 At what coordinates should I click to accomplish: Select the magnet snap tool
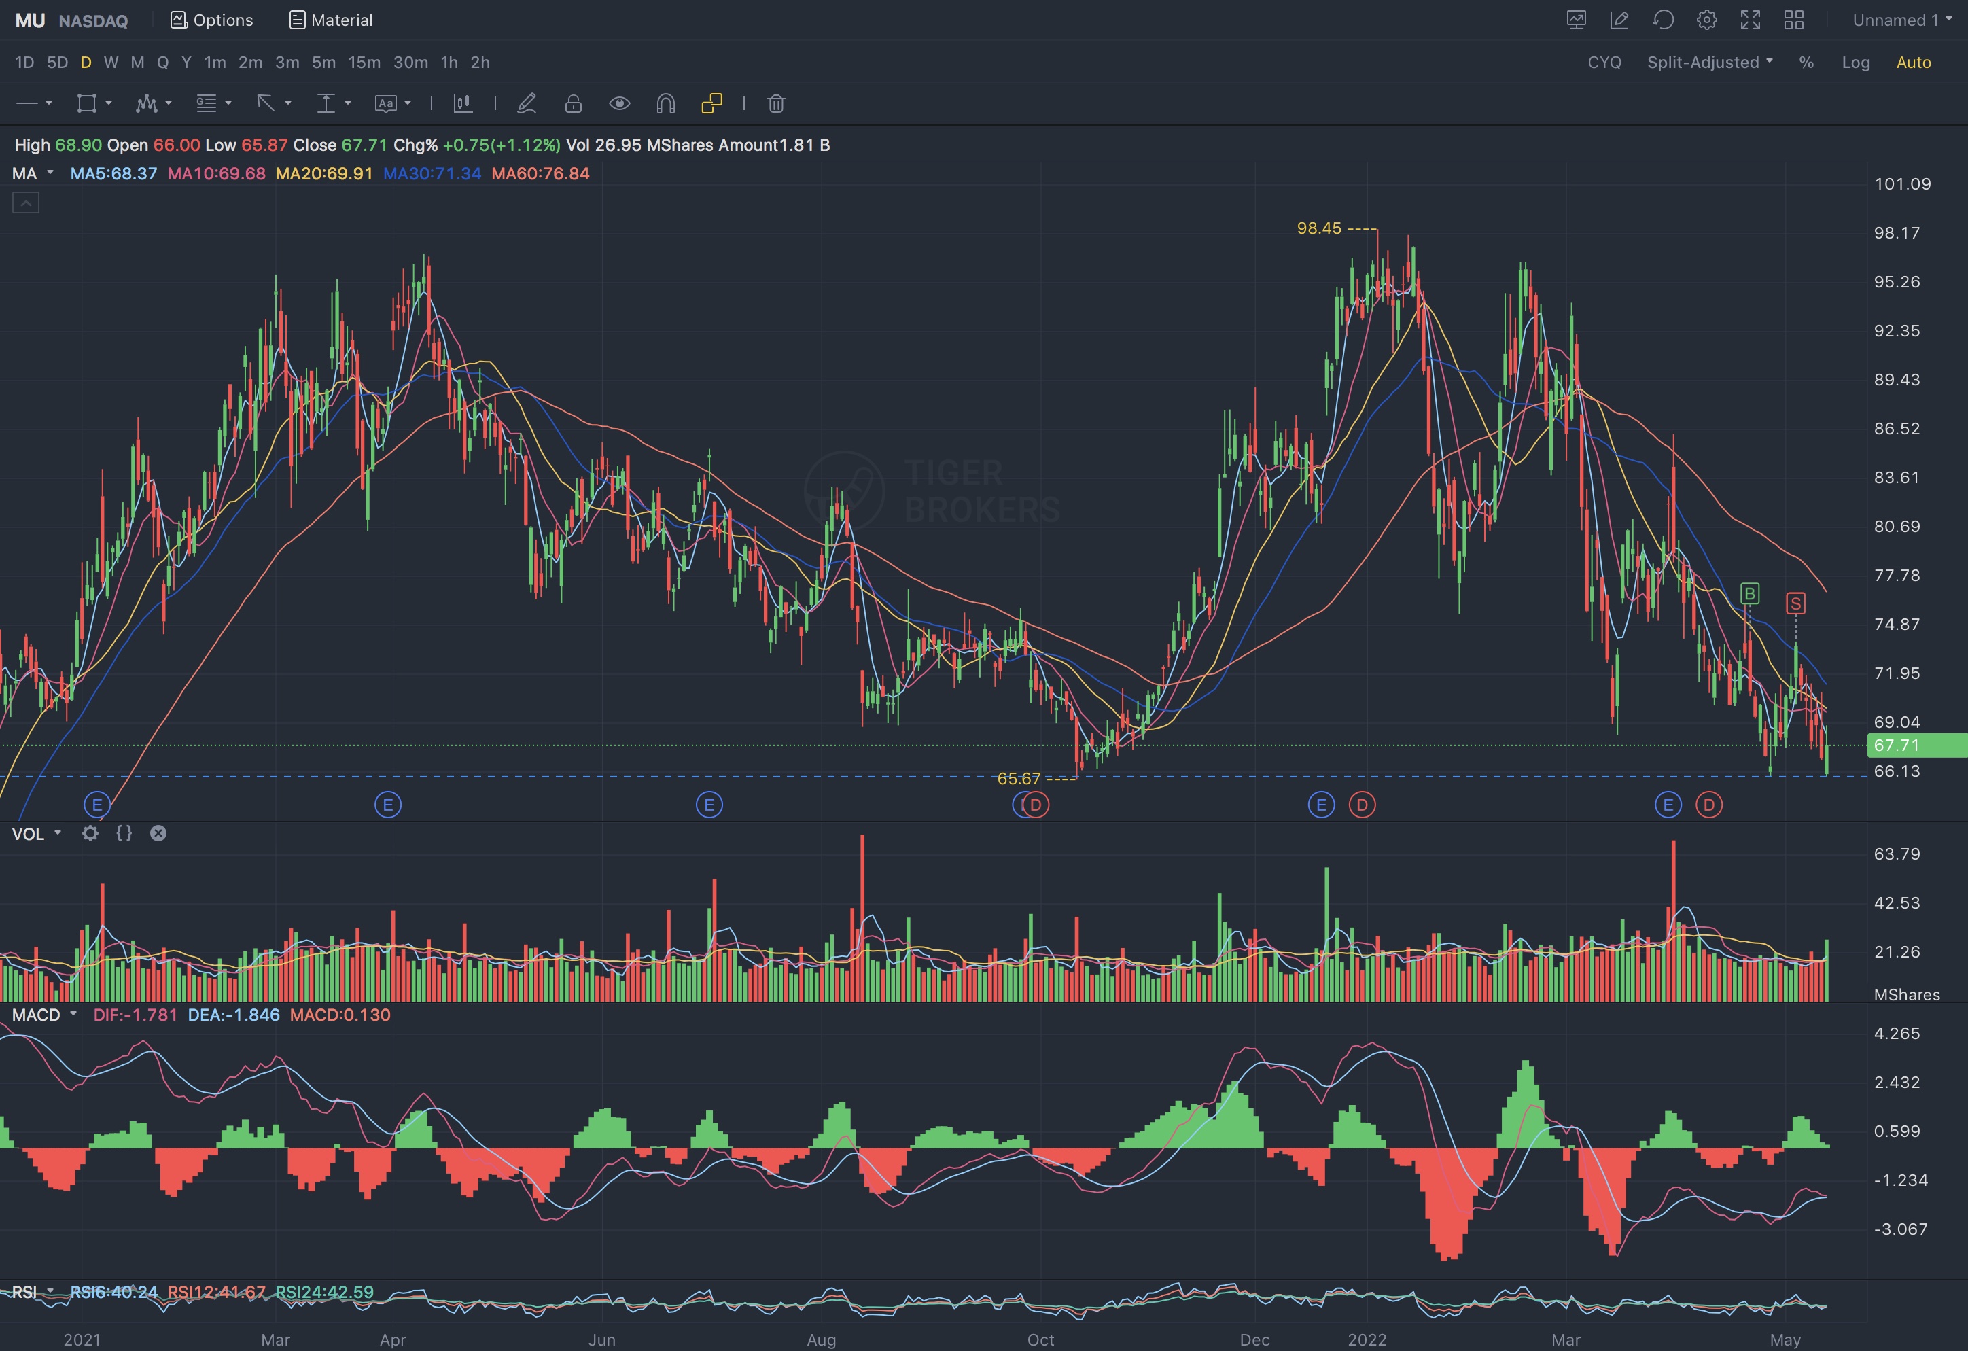665,103
